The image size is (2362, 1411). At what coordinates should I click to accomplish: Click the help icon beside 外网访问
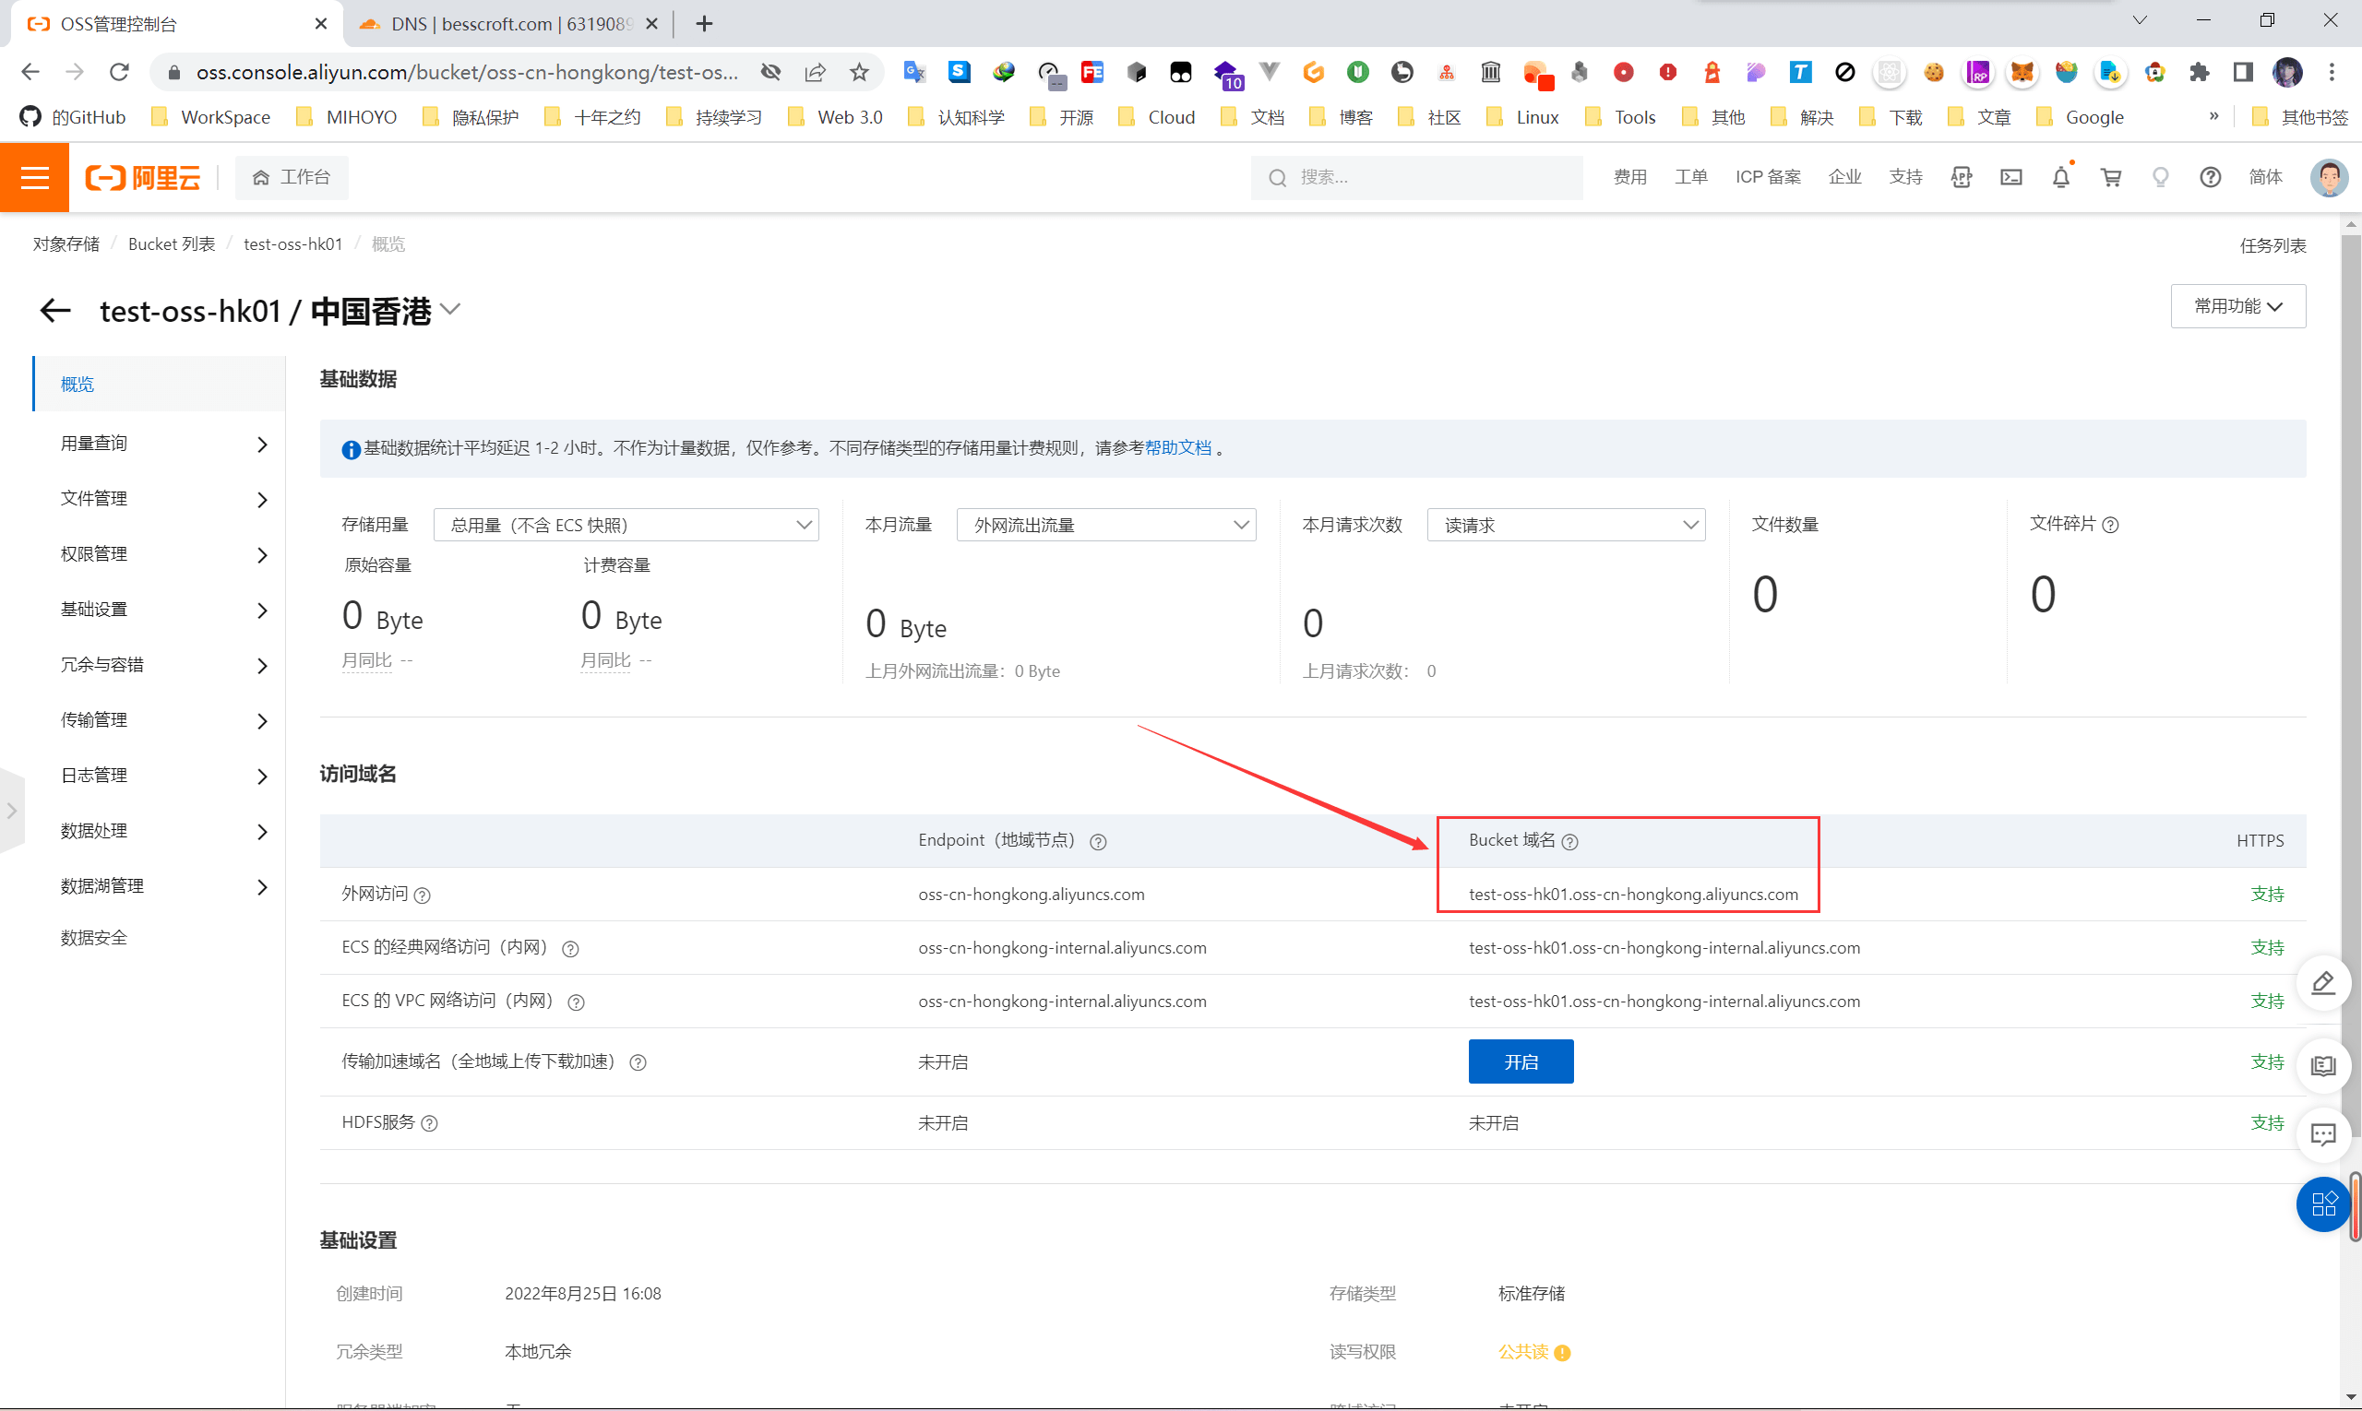423,895
